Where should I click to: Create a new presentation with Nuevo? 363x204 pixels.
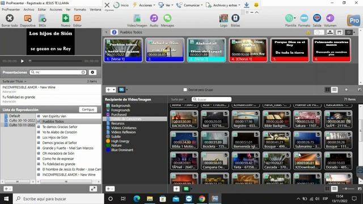pos(66,18)
